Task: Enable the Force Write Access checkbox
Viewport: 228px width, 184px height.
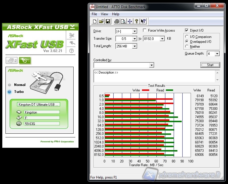Action: pyautogui.click(x=145, y=30)
